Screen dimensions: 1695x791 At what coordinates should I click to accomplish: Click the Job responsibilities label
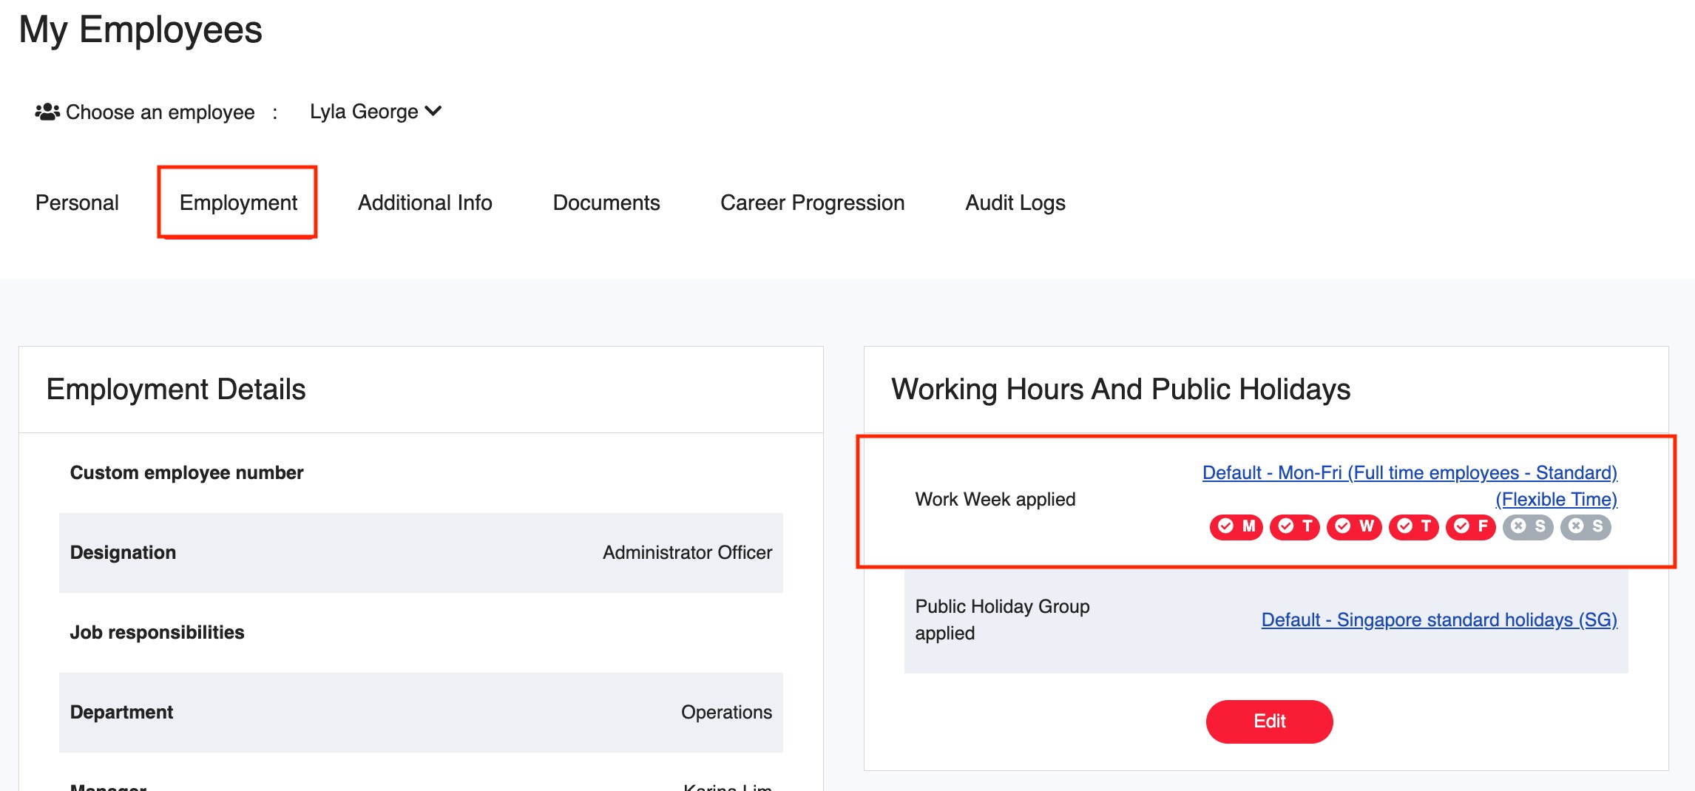[x=157, y=632]
